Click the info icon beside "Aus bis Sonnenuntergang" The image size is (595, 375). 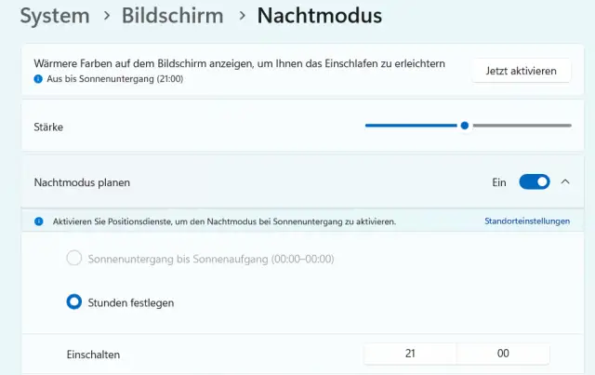38,80
